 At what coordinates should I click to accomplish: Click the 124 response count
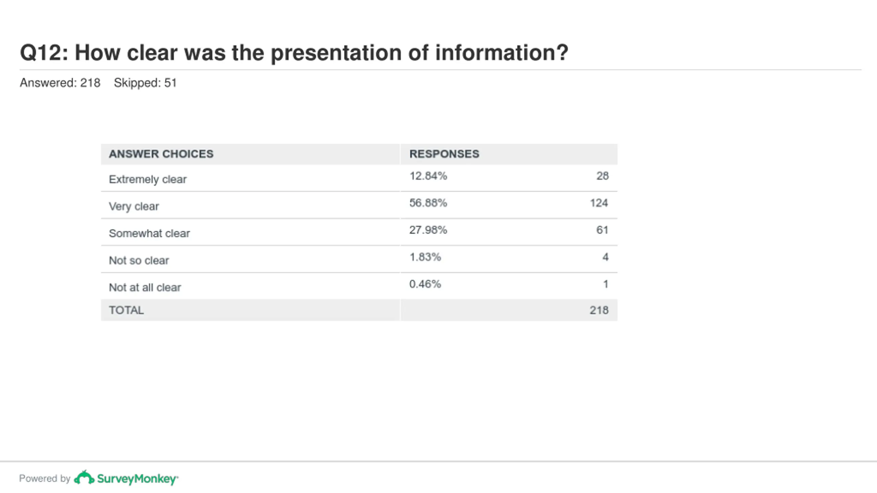599,203
